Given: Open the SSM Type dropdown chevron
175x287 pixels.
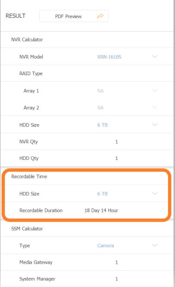Looking at the screenshot, I should [155, 245].
